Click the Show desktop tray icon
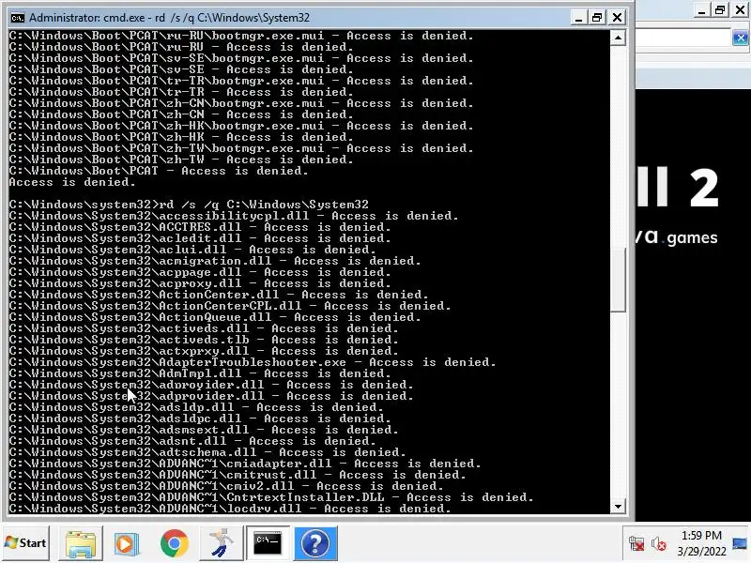This screenshot has height=563, width=751. pos(740,543)
